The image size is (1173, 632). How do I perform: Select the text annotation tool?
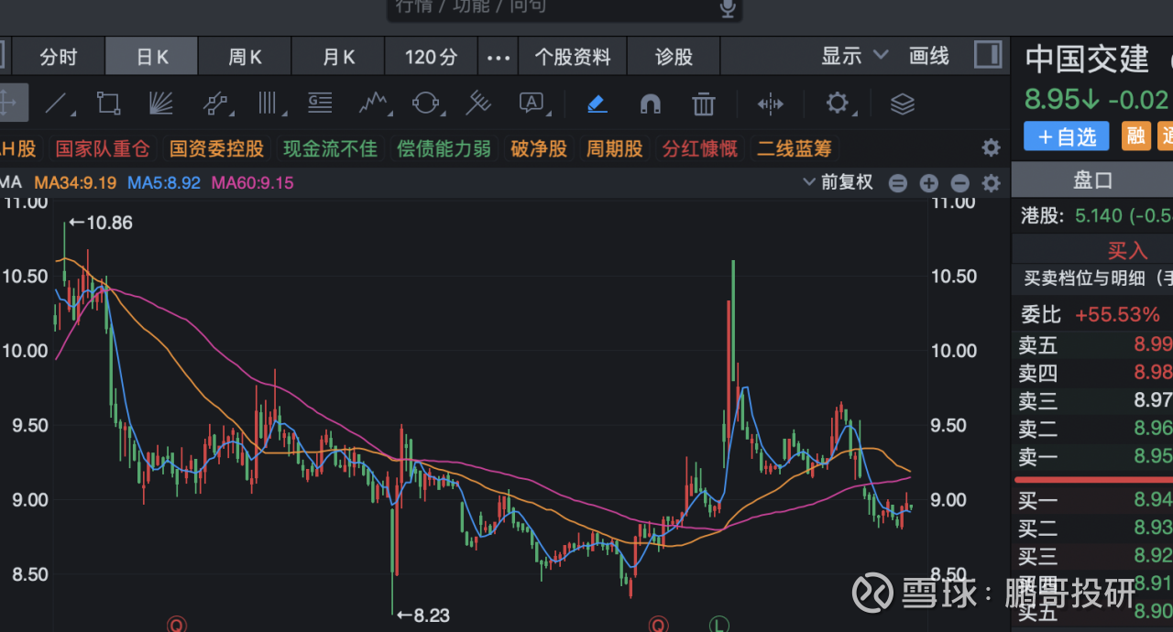click(x=532, y=104)
